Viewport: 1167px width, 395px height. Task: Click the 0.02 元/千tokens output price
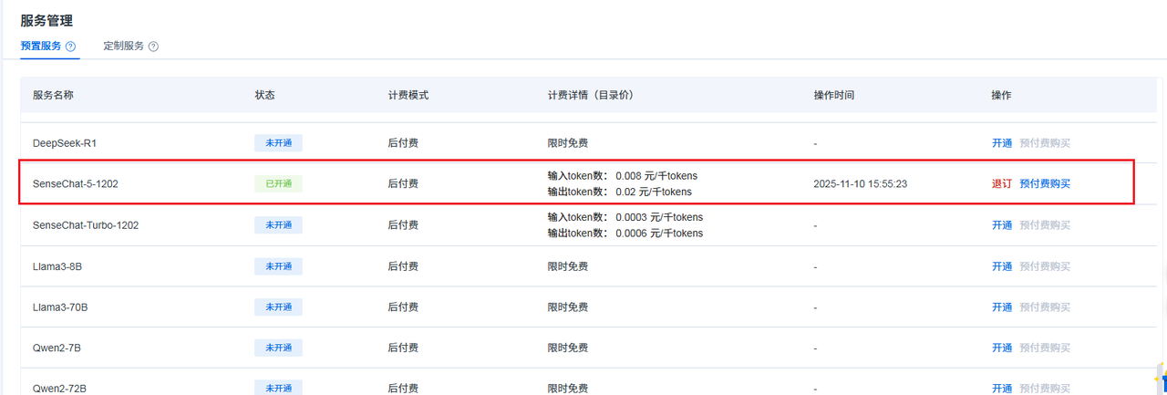coord(654,192)
